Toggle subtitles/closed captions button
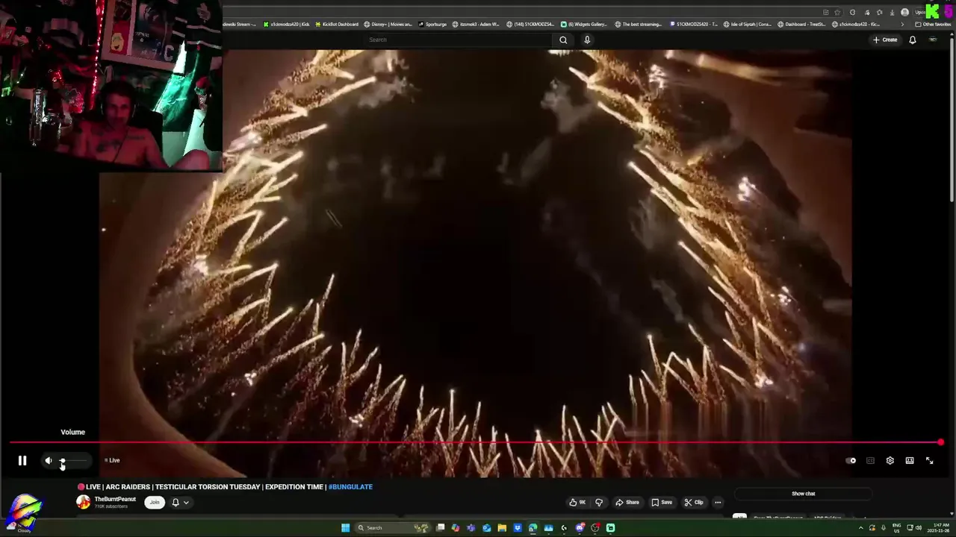The width and height of the screenshot is (956, 537). (870, 461)
